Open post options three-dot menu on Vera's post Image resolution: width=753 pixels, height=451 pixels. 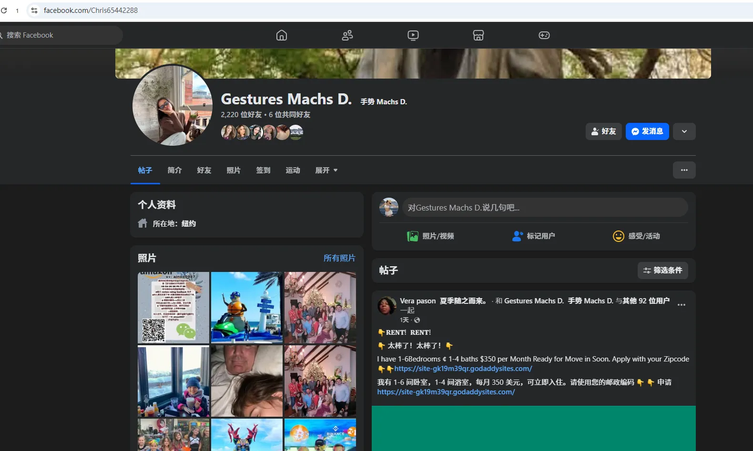click(x=681, y=305)
